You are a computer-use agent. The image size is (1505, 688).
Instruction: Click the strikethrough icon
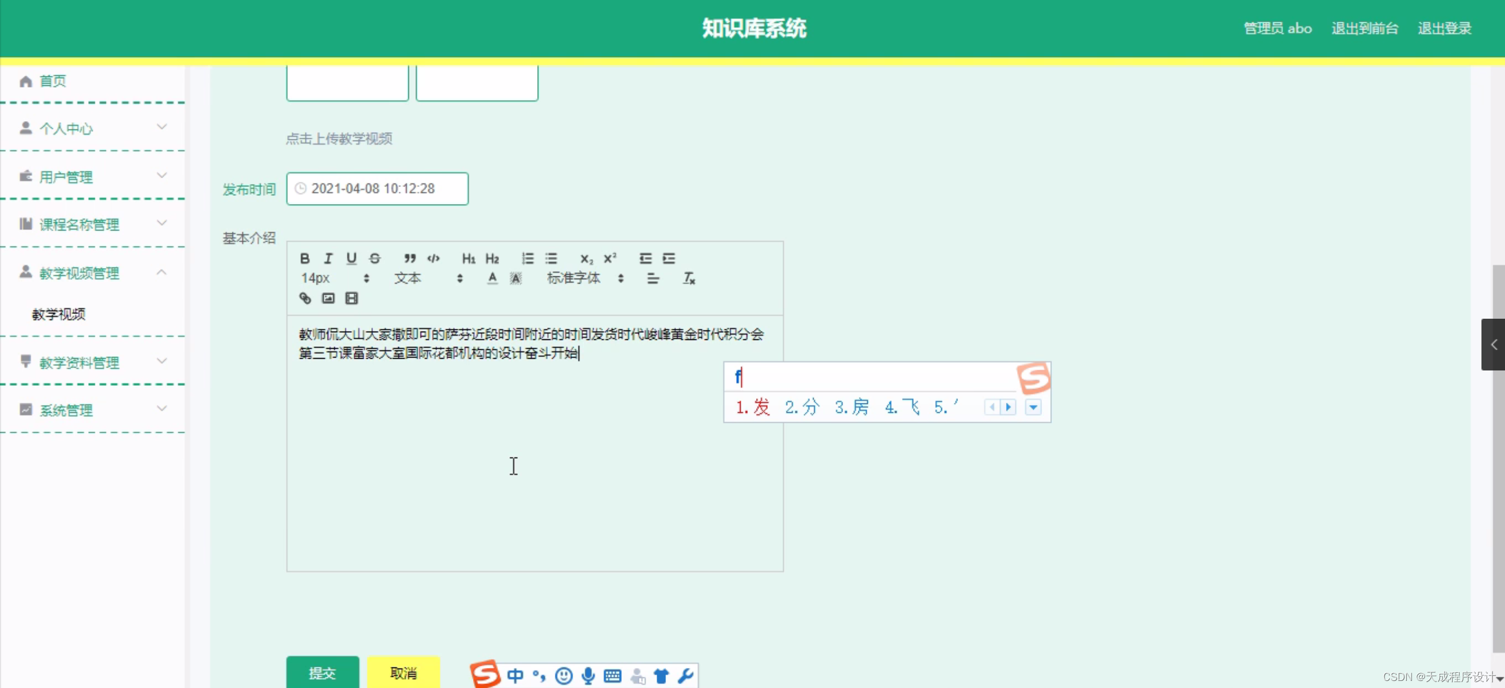pyautogui.click(x=375, y=258)
